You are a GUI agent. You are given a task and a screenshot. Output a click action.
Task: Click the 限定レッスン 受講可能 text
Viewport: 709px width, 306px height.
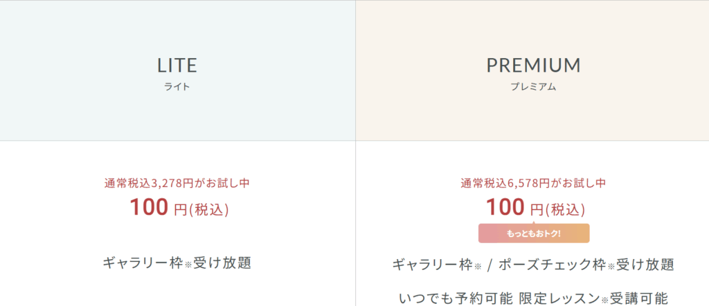tap(593, 298)
